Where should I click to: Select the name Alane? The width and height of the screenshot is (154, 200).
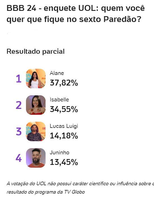tap(57, 73)
